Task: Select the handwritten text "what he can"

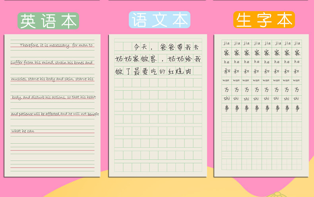Action: point(23,131)
